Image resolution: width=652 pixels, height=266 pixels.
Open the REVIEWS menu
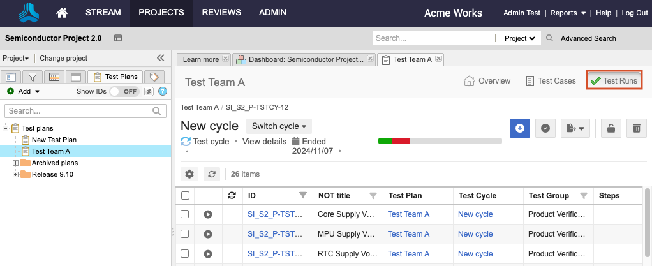221,13
